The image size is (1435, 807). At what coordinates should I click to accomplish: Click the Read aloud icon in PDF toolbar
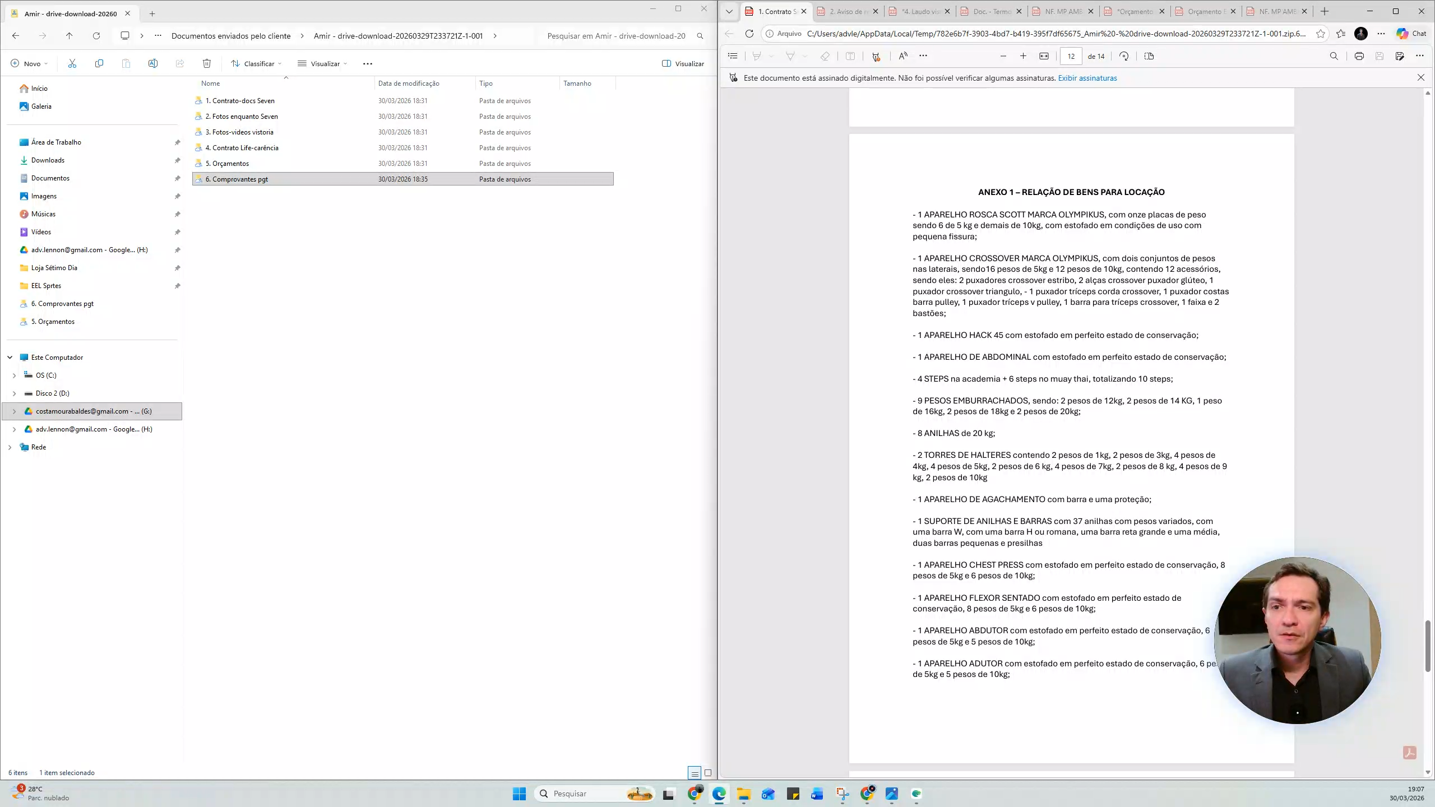click(x=902, y=56)
